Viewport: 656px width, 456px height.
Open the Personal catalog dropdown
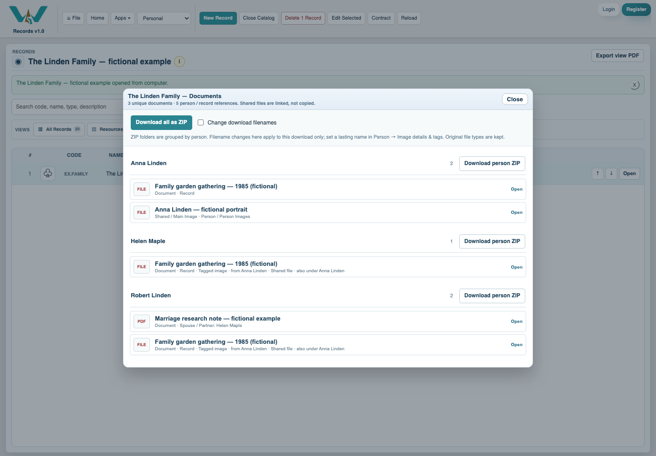(164, 18)
